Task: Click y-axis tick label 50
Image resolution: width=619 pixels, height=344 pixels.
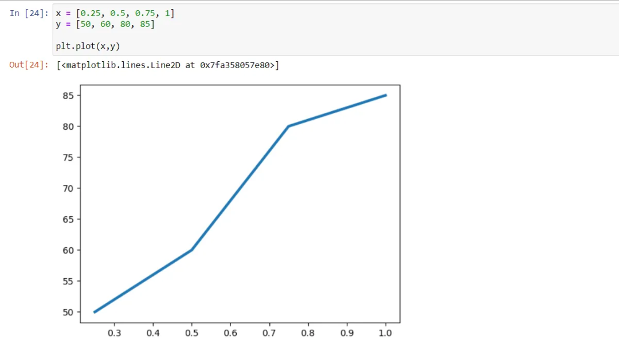Action: [68, 312]
